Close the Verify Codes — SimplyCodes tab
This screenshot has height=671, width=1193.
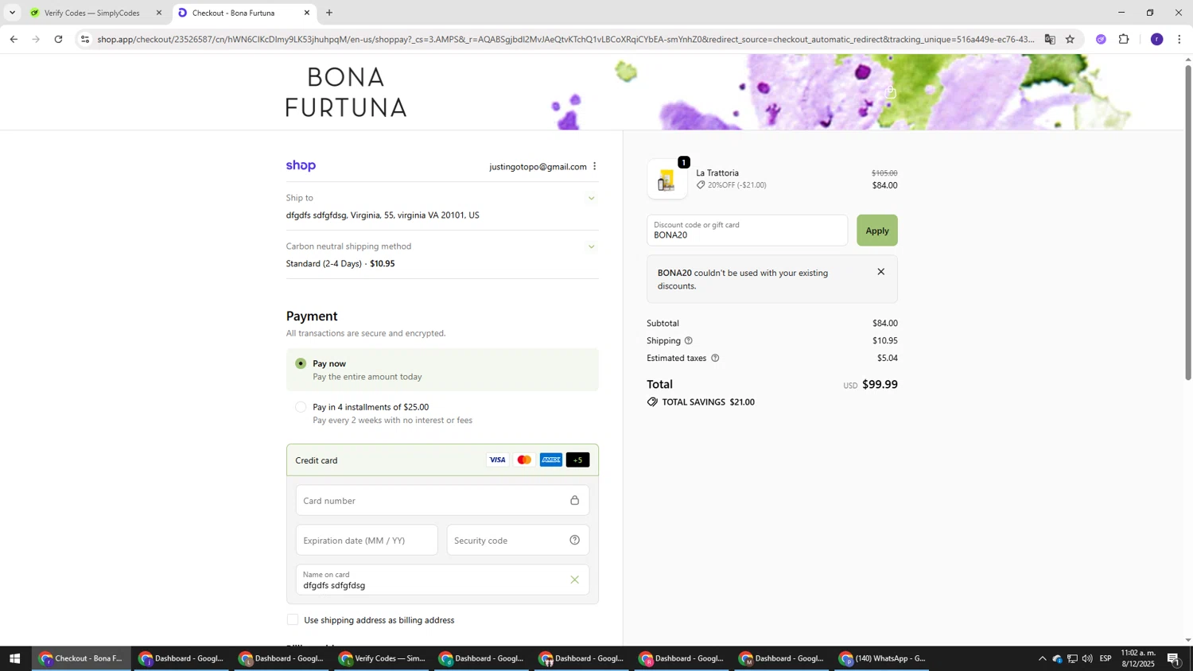(x=158, y=13)
